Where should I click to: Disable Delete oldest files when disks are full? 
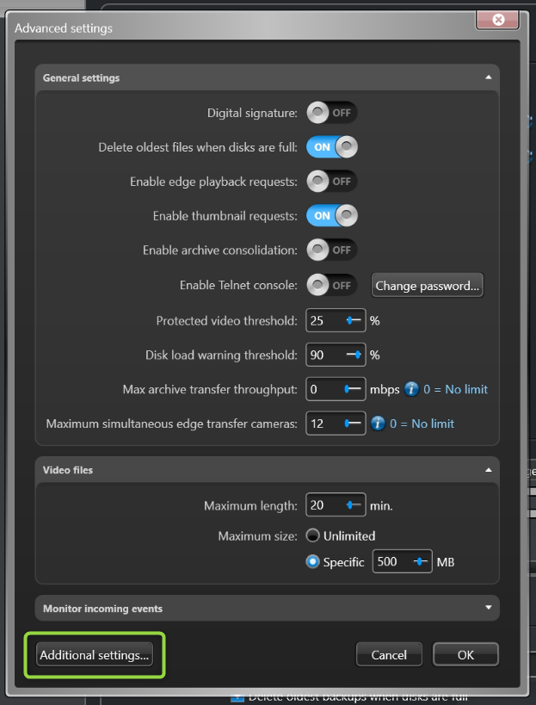(x=331, y=147)
